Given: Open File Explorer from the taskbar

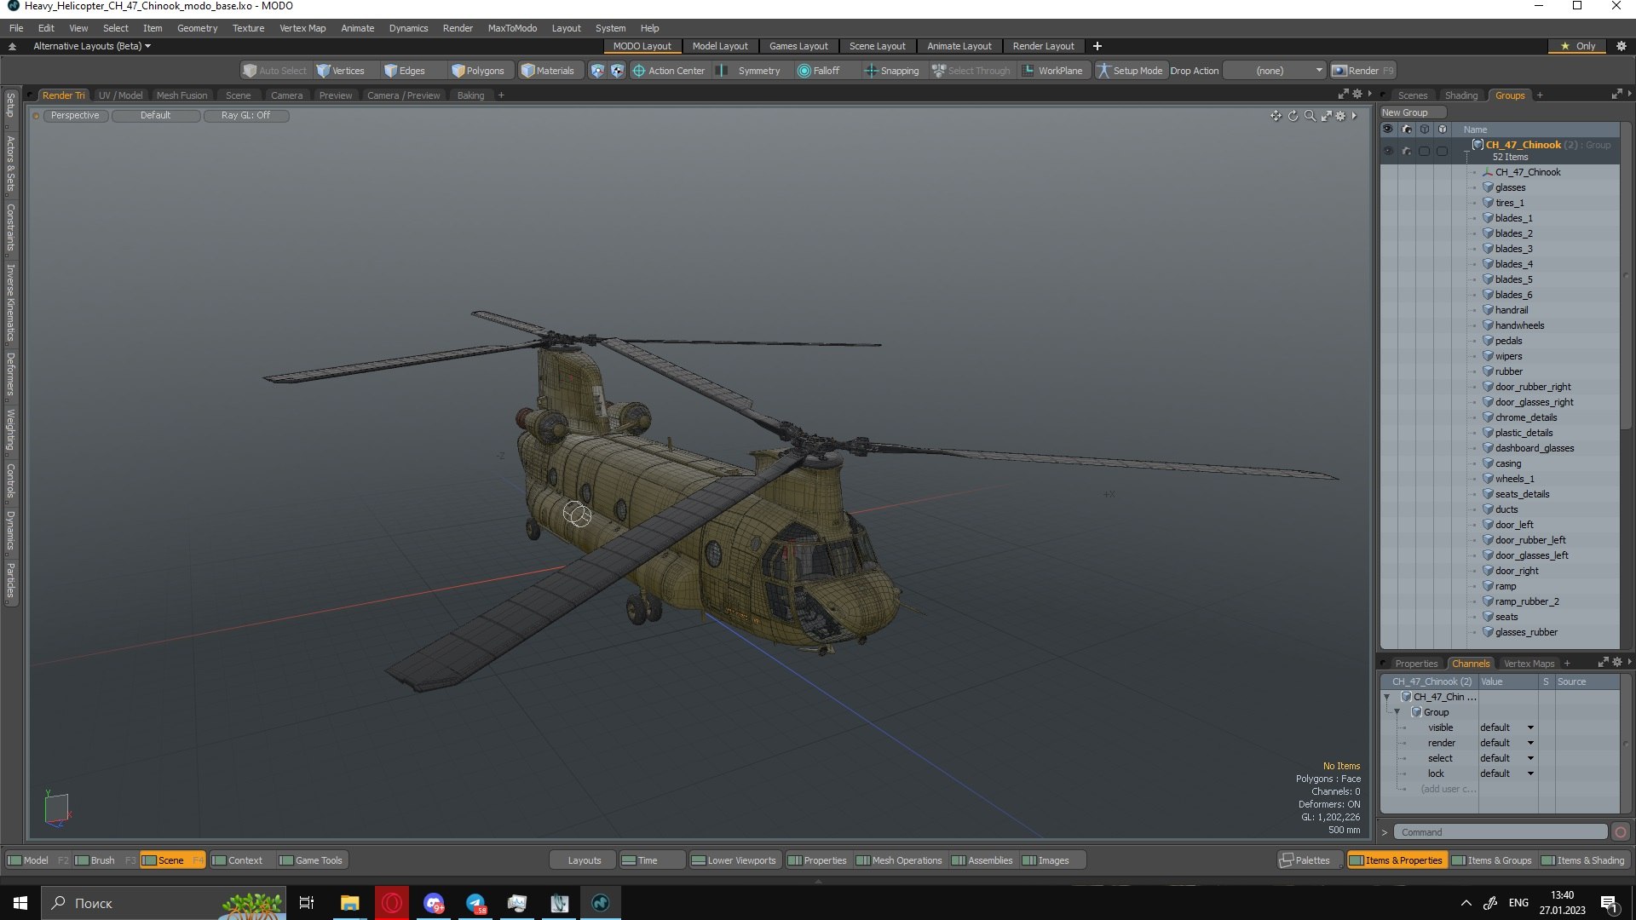Looking at the screenshot, I should [x=349, y=903].
